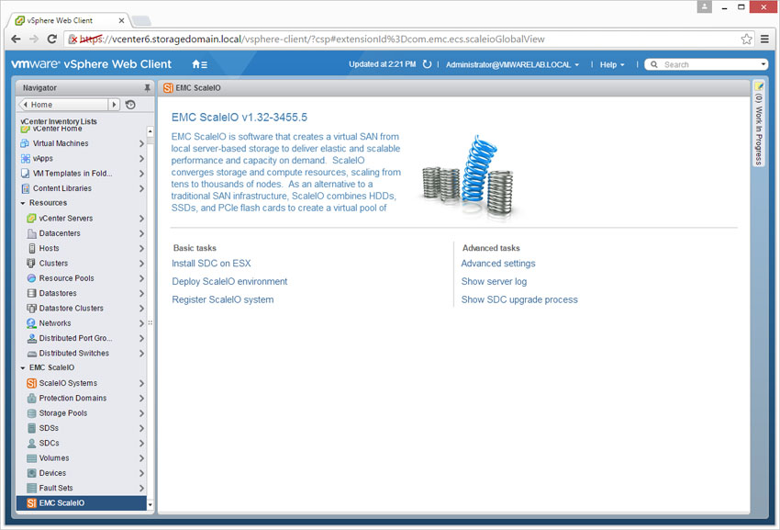Screen dimensions: 780x530
Task: Select Storage Pools in Navigator
Action: [x=63, y=413]
